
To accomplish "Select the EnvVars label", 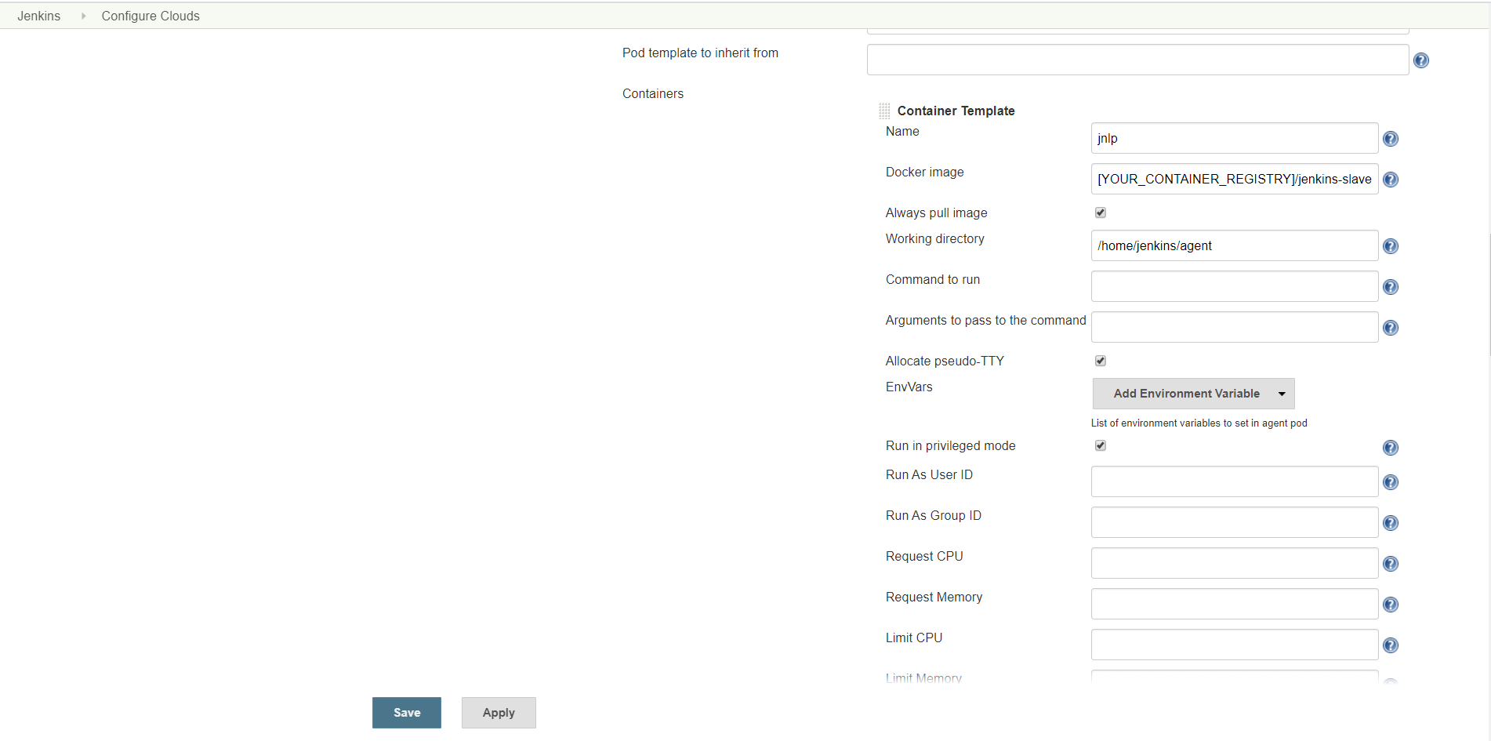I will pyautogui.click(x=909, y=387).
